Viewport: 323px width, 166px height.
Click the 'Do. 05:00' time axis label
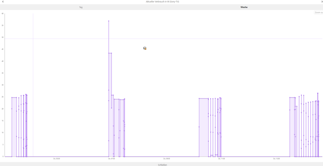coord(57,159)
